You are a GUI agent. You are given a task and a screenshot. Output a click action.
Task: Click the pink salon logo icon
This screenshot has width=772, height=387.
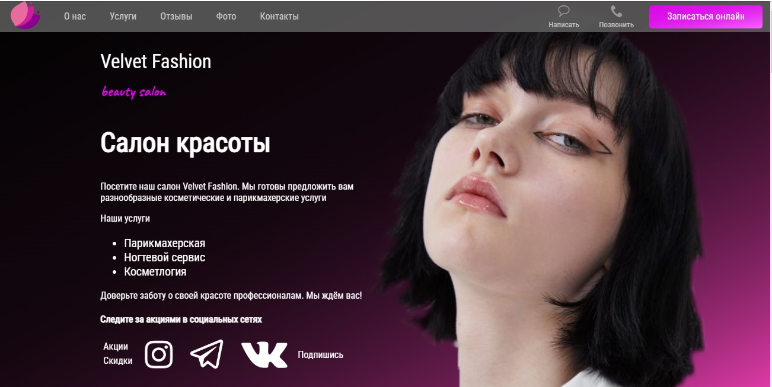click(25, 15)
